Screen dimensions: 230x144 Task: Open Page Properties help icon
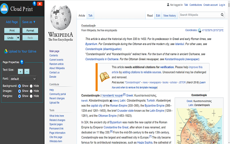coord(22,62)
